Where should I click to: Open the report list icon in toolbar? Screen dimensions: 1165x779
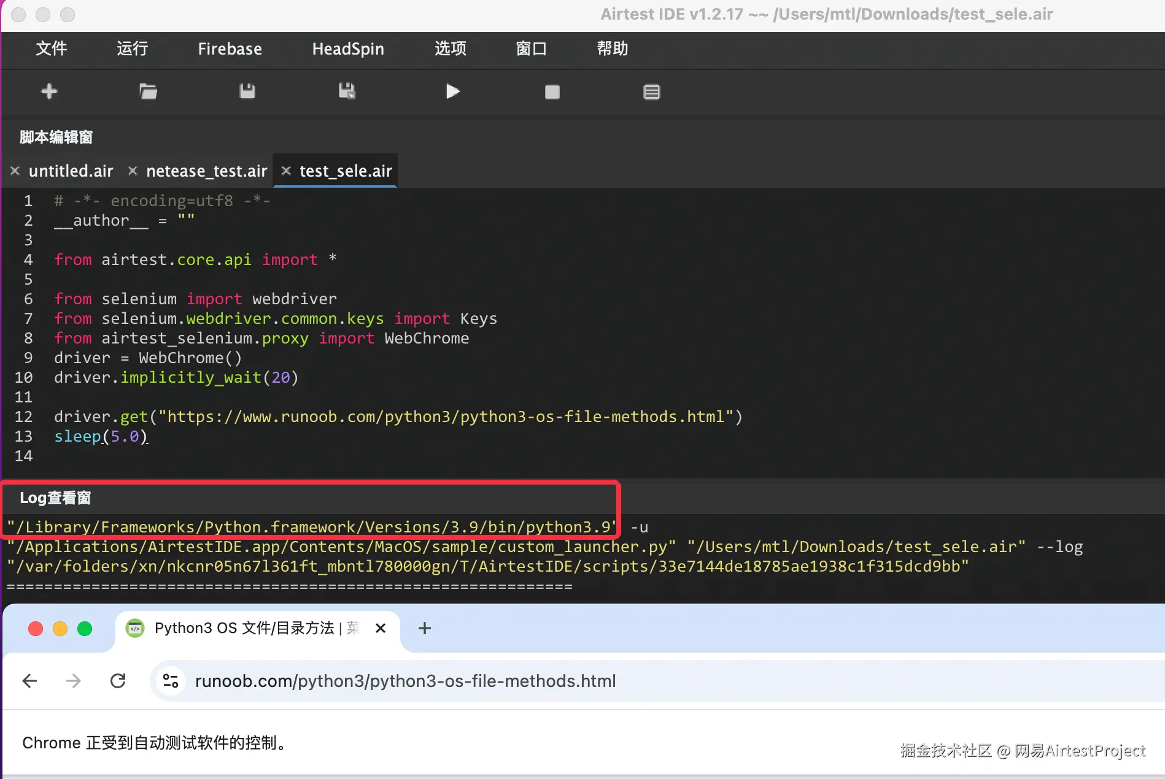tap(652, 92)
